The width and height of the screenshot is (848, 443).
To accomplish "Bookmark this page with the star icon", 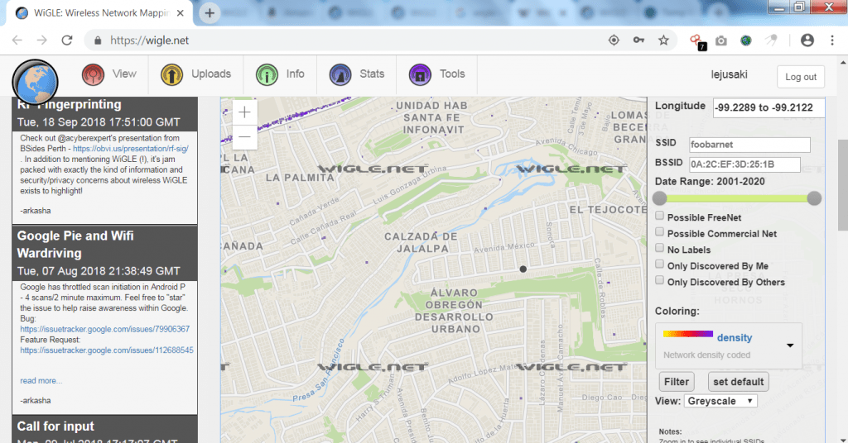I will (663, 40).
